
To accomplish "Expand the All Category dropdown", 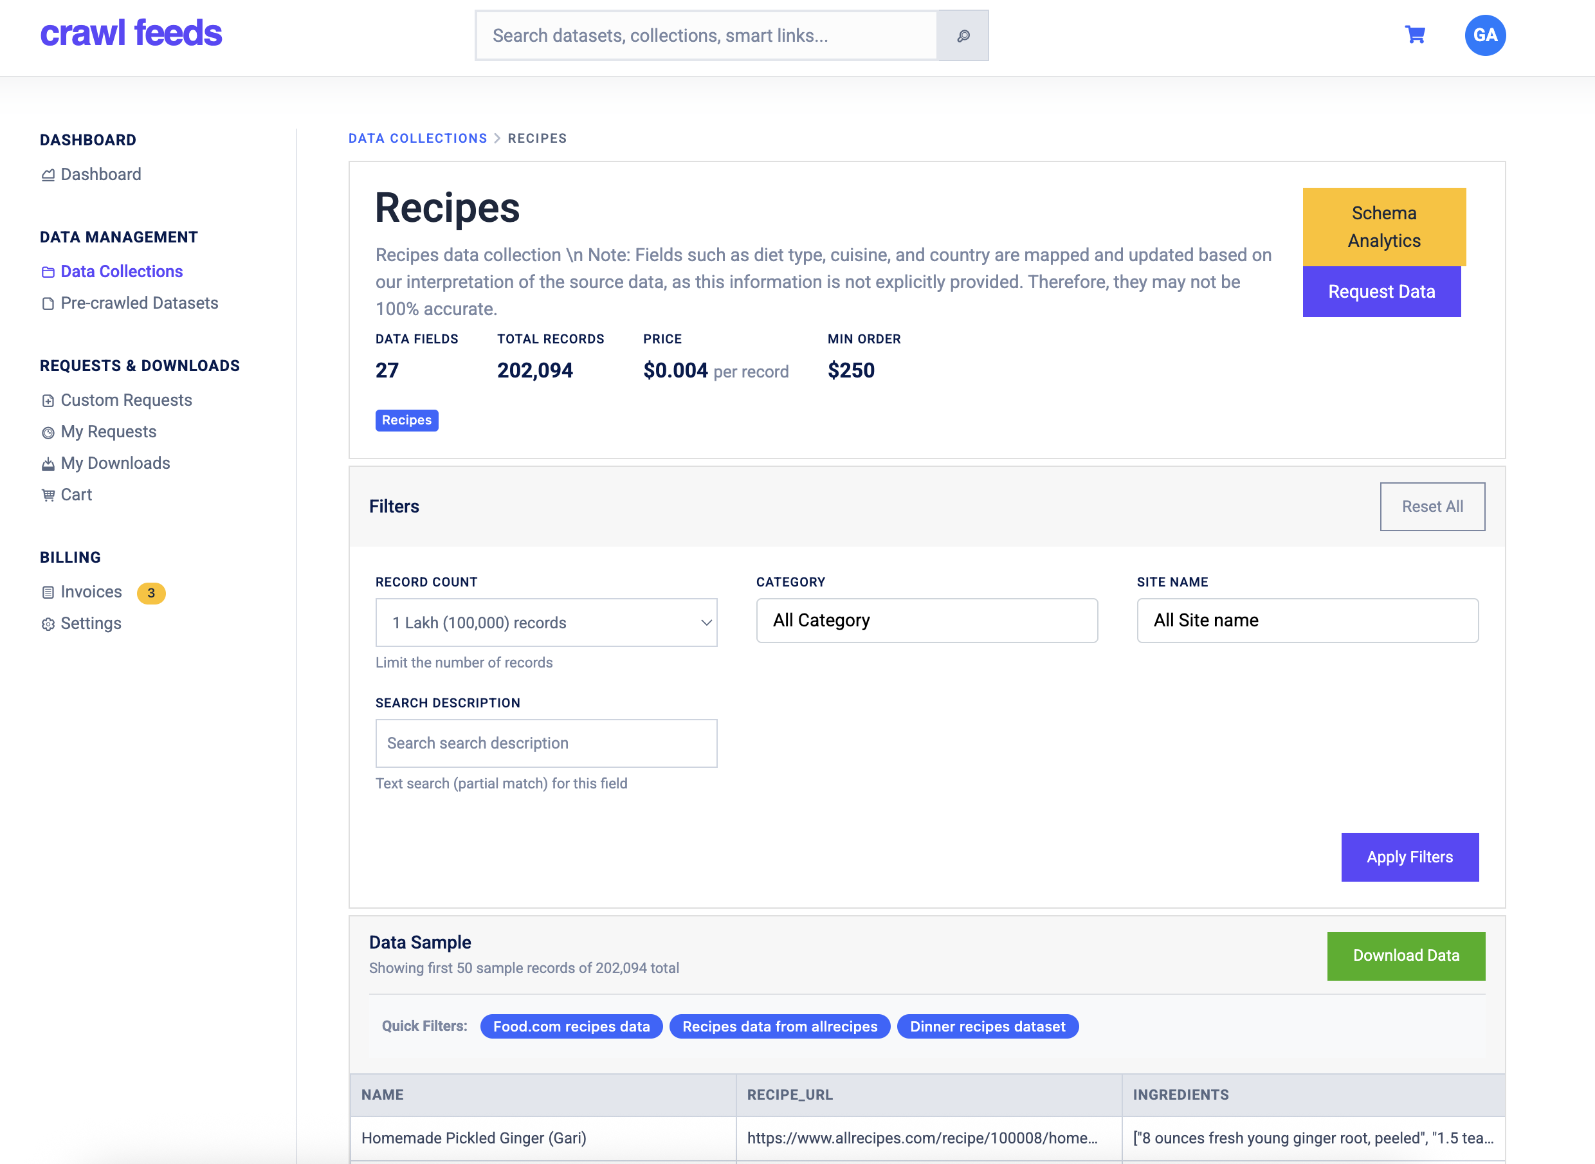I will 926,621.
